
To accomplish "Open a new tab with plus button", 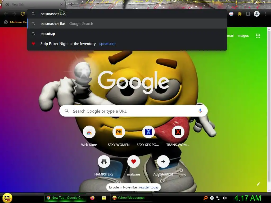I will click(x=71, y=5).
